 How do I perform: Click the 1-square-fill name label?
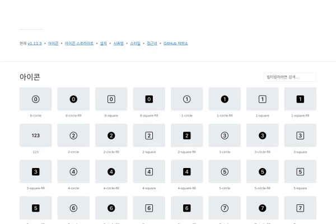click(x=300, y=115)
